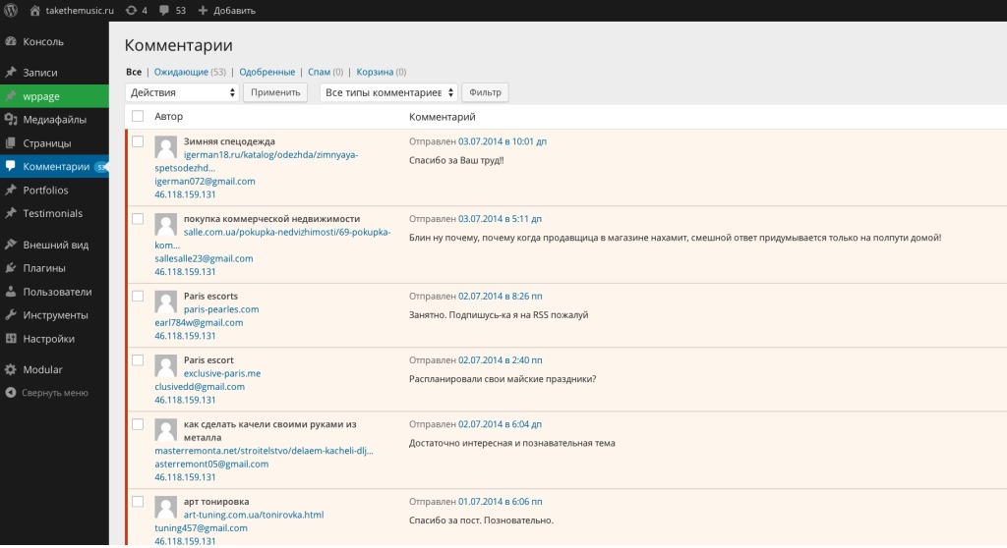The width and height of the screenshot is (1007, 548).
Task: Tick the select-all checkbox beside Автор
Action: coord(138,116)
